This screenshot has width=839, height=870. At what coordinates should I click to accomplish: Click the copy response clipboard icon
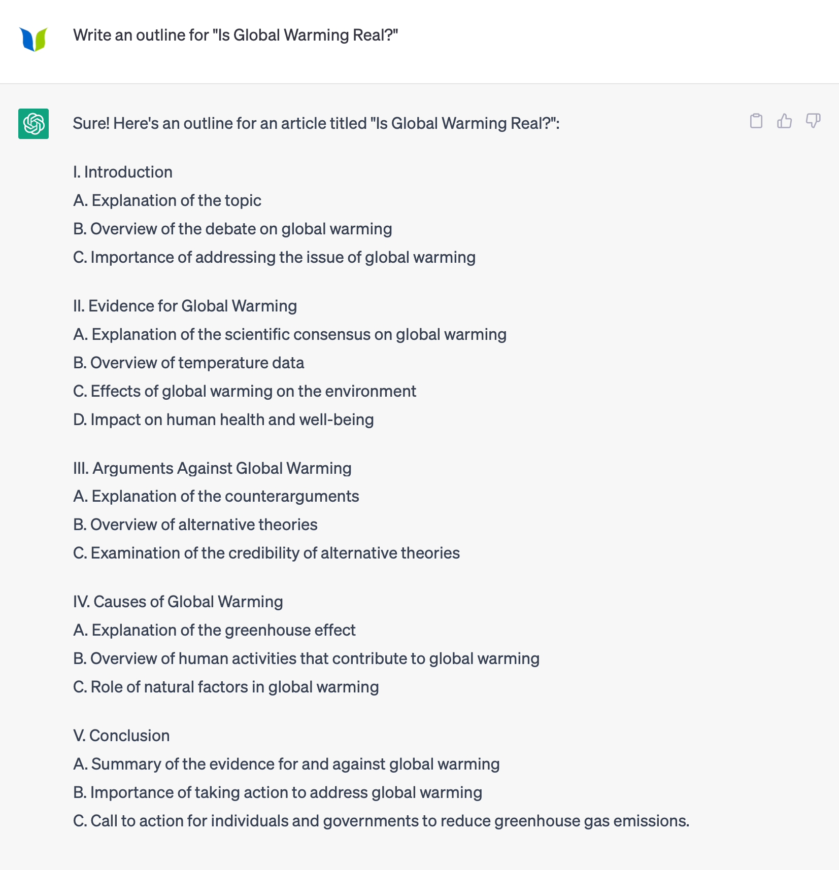756,121
